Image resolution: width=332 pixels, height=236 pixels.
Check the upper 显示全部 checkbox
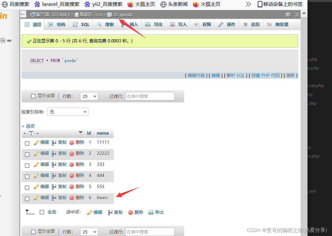click(x=33, y=96)
